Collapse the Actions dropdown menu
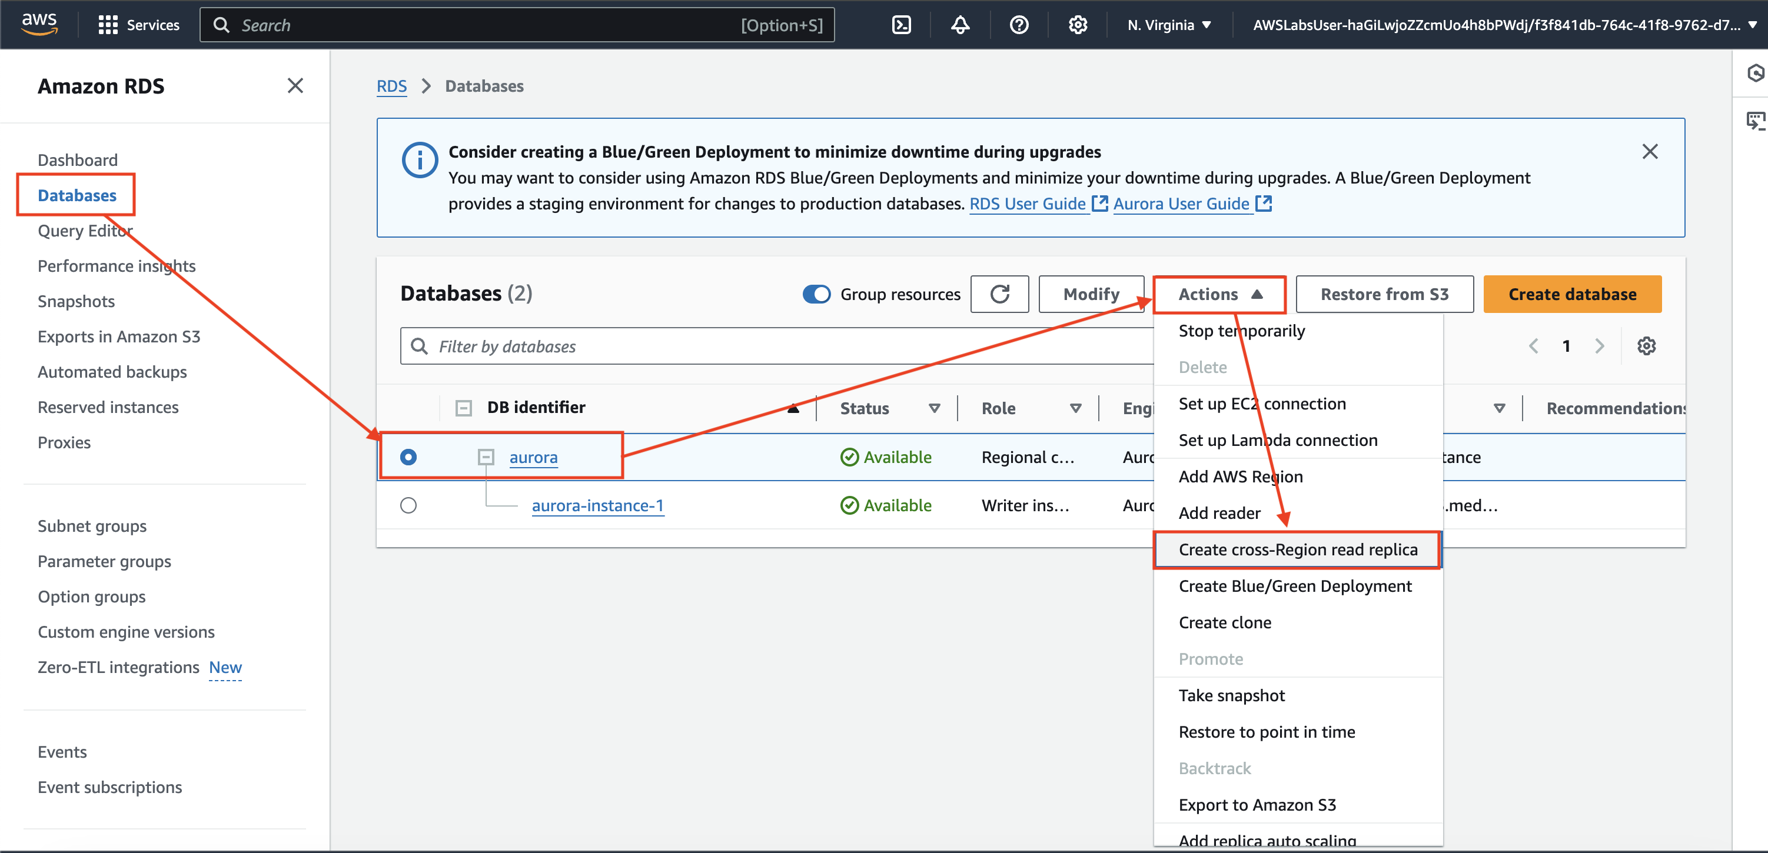Image resolution: width=1768 pixels, height=853 pixels. (x=1219, y=294)
